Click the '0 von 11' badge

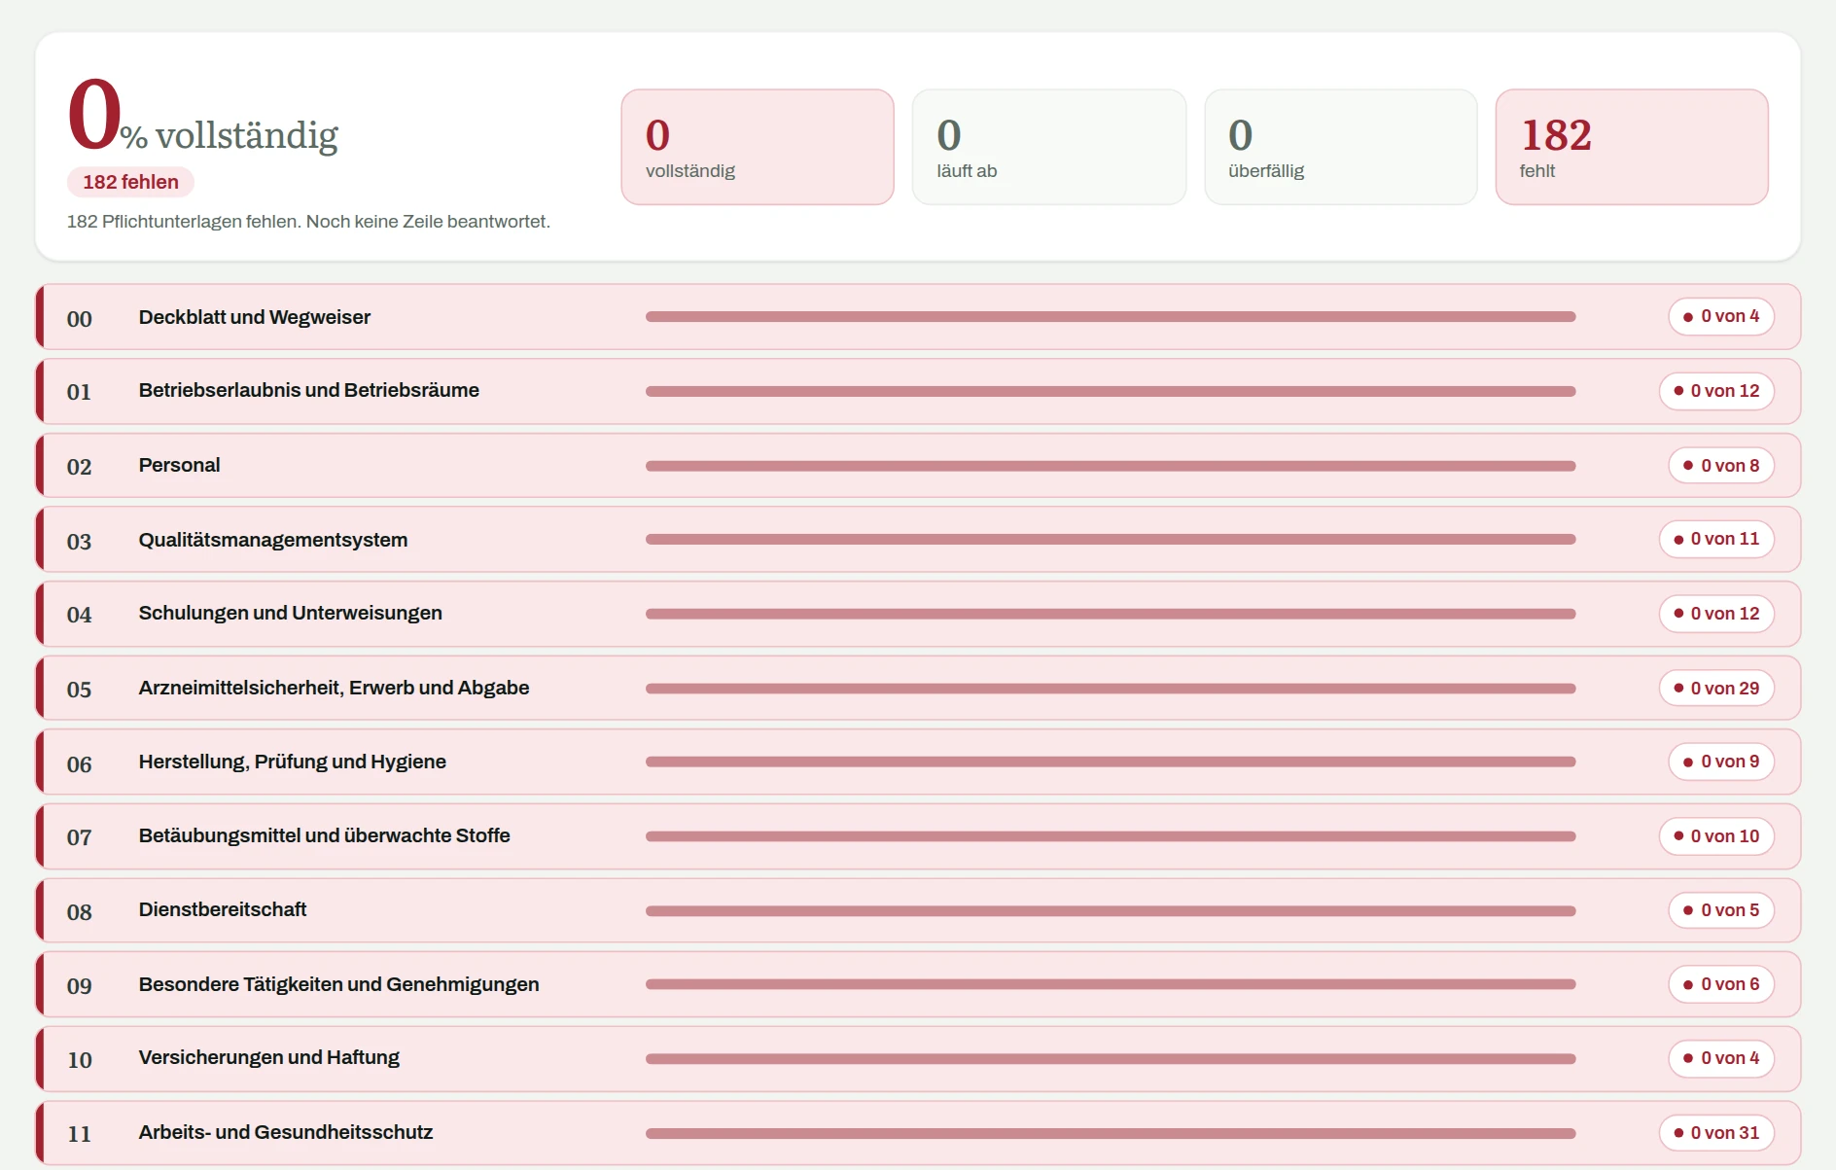1716,540
